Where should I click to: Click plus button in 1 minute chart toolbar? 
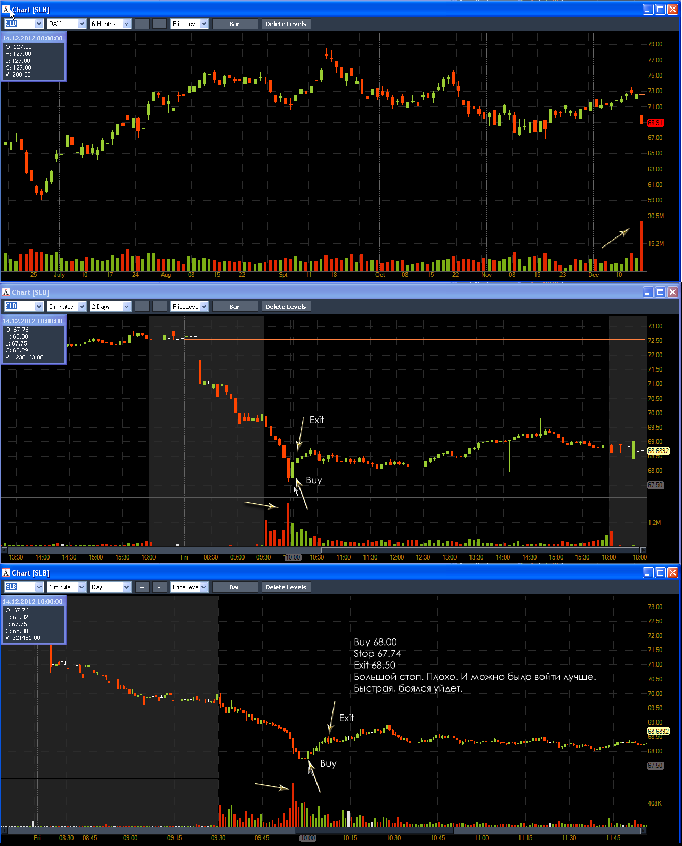tap(142, 587)
